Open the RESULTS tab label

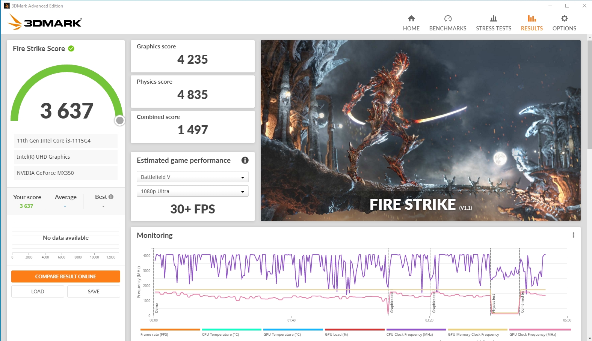click(532, 29)
